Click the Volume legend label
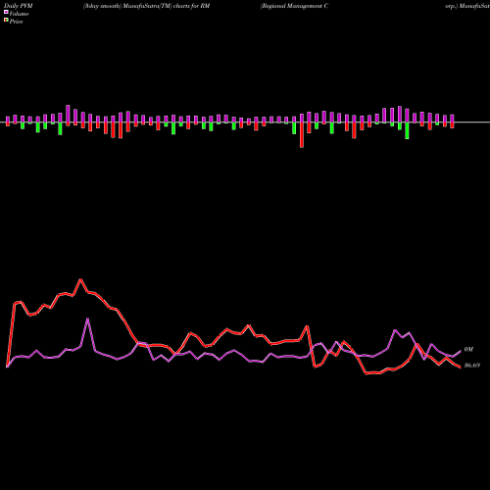The height and width of the screenshot is (490, 490). (x=19, y=14)
